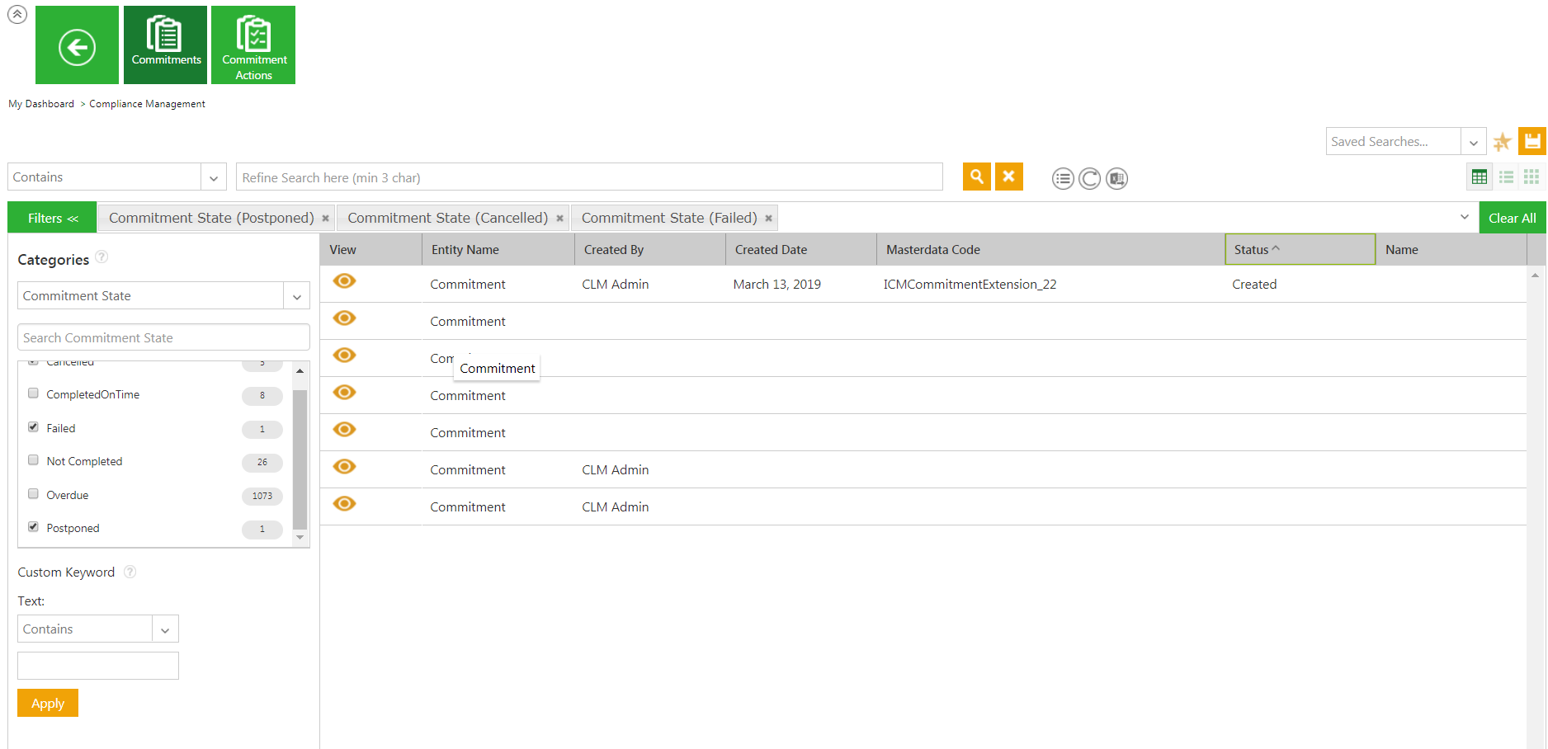Uncheck the Failed commitment state checkbox
This screenshot has height=749, width=1548.
click(x=34, y=427)
